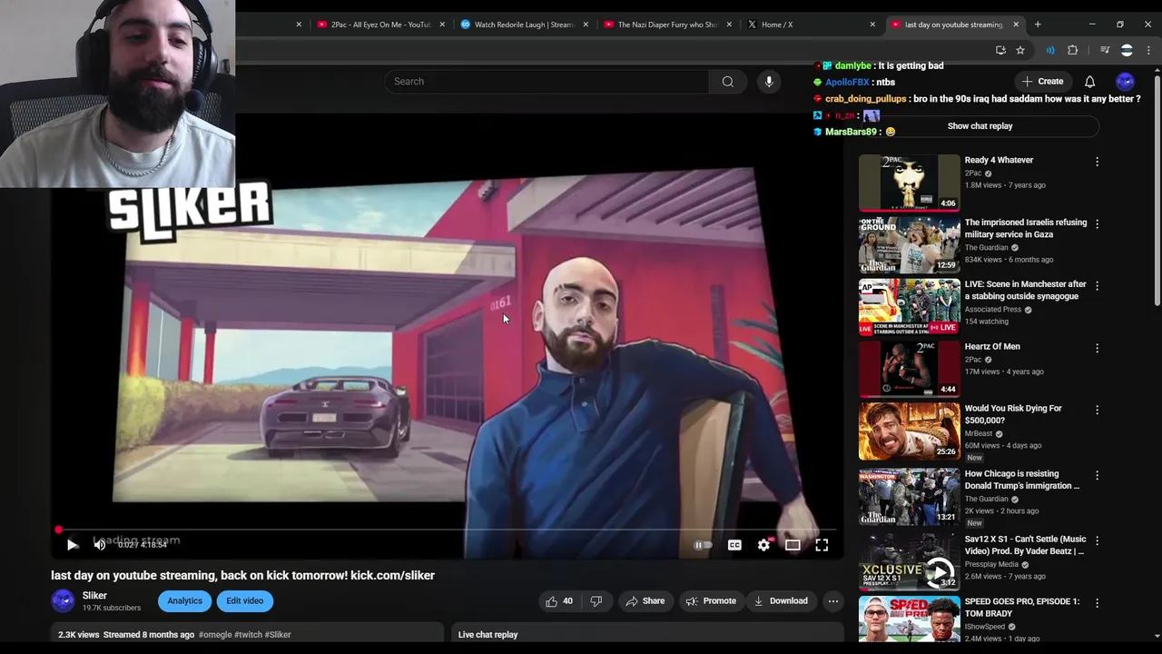This screenshot has height=654, width=1162.
Task: Open Chrome three-dot menu
Action: click(x=1148, y=50)
